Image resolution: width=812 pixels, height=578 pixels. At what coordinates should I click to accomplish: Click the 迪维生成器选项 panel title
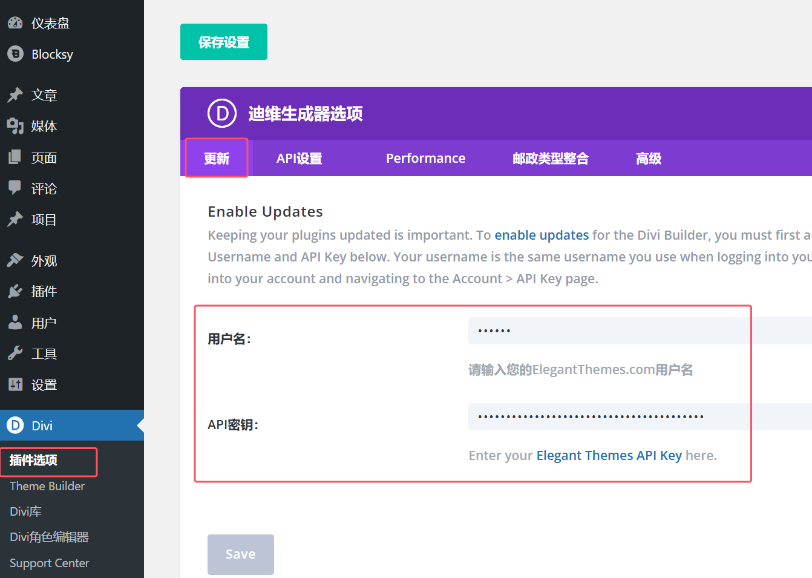[x=306, y=113]
